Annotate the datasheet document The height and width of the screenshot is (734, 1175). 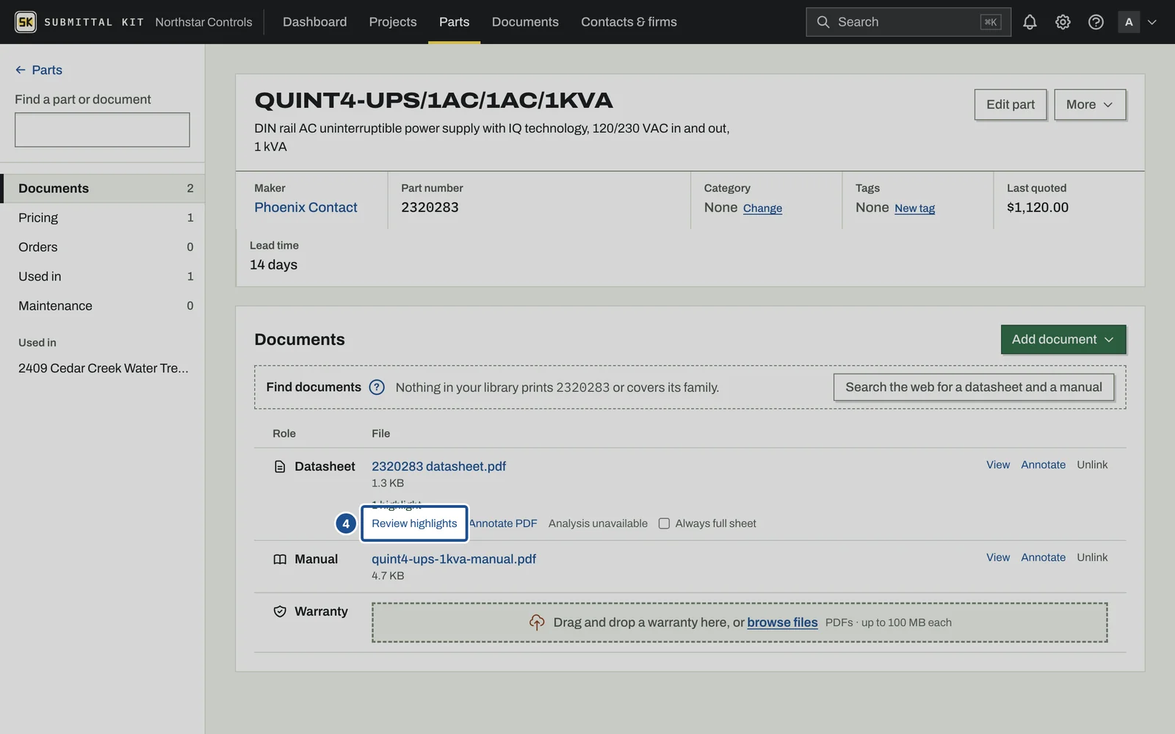pyautogui.click(x=1043, y=465)
